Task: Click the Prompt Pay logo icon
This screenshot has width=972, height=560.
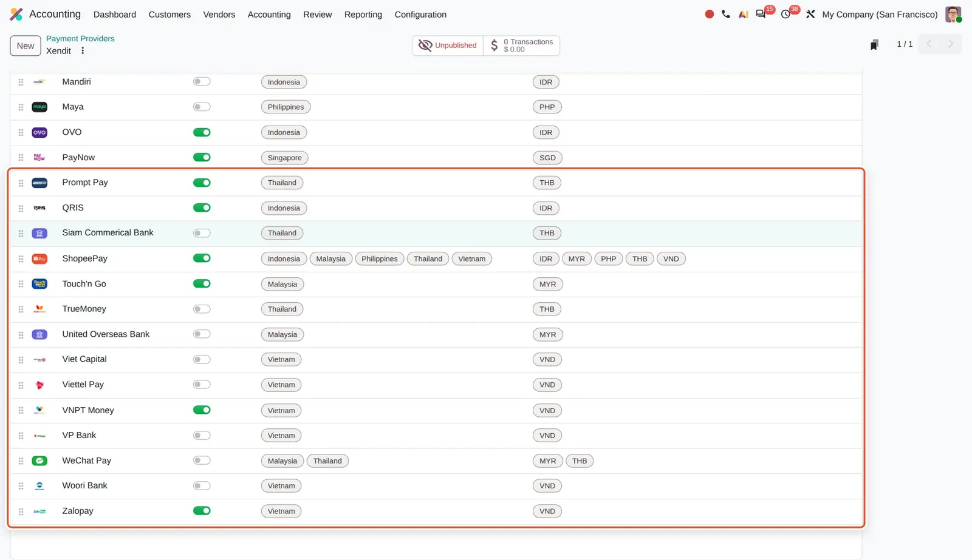Action: tap(39, 183)
